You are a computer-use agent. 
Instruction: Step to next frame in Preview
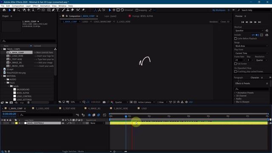255,22
